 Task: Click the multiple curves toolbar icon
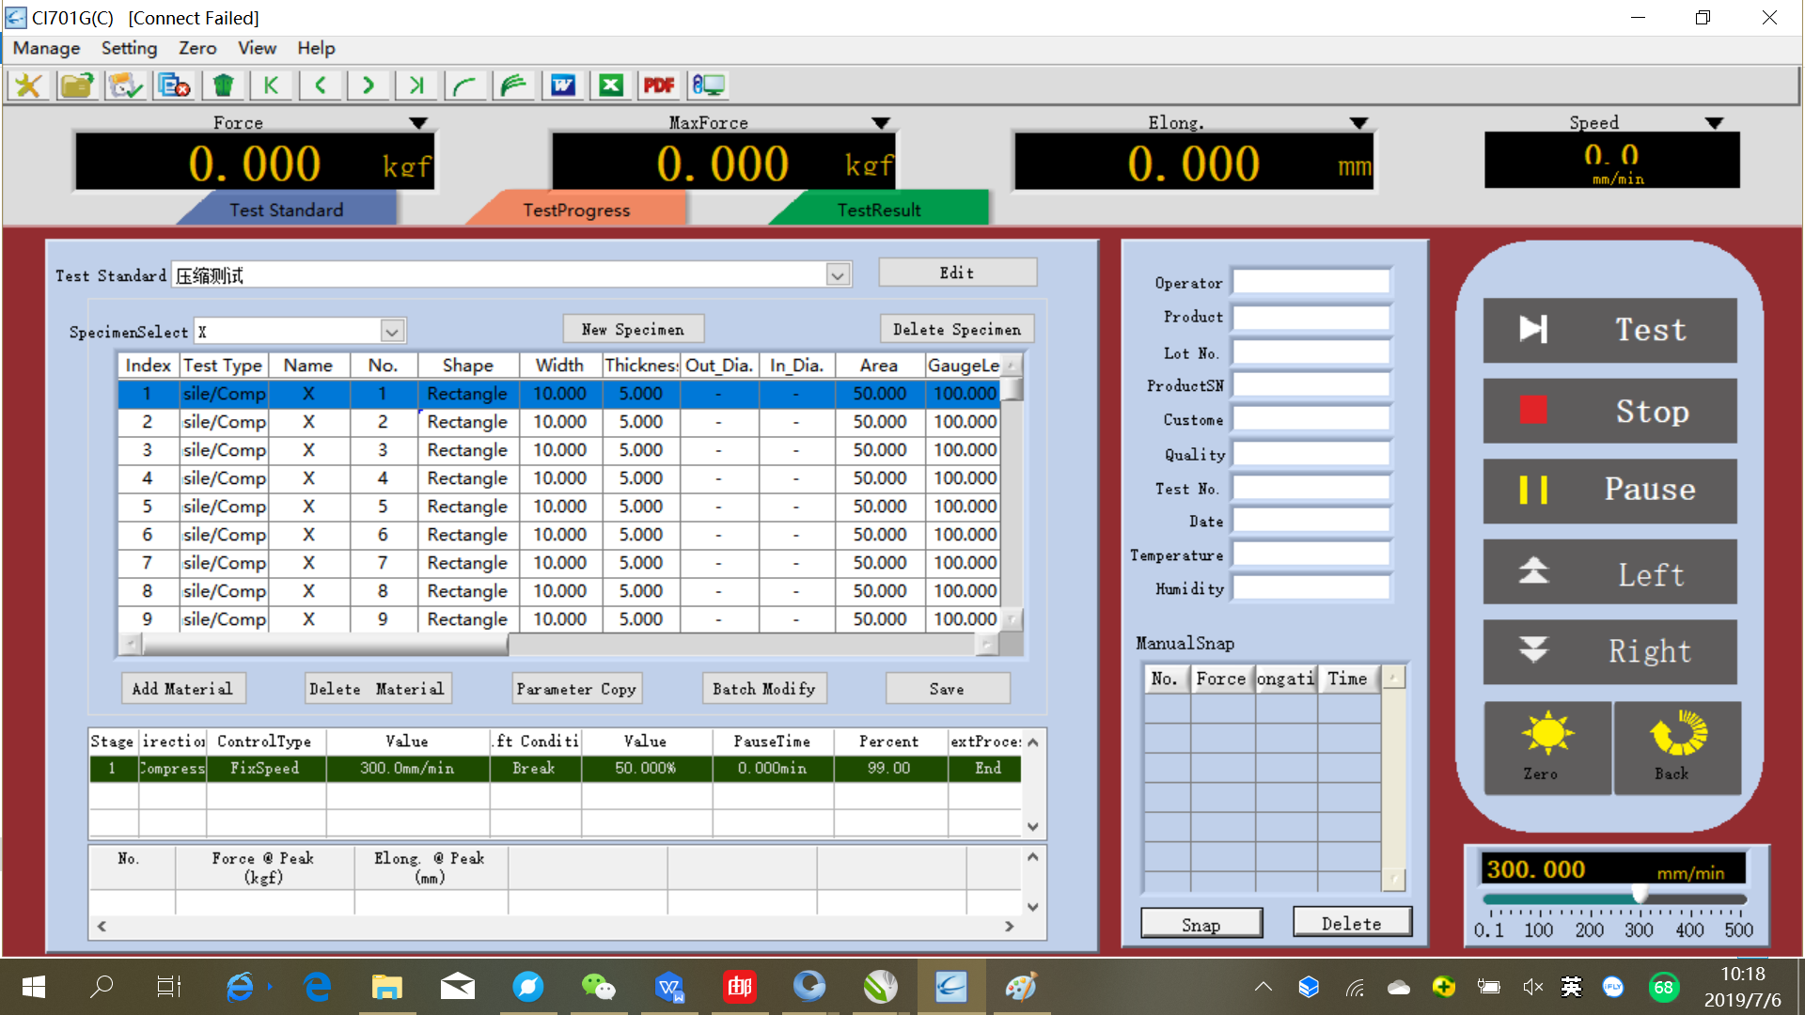(x=513, y=86)
